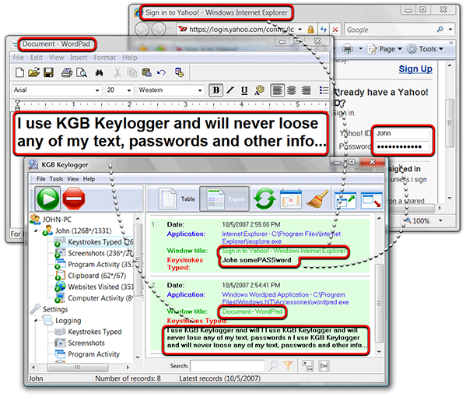The height and width of the screenshot is (394, 466).
Task: Refresh the log with green arrows icon
Action: click(x=265, y=199)
